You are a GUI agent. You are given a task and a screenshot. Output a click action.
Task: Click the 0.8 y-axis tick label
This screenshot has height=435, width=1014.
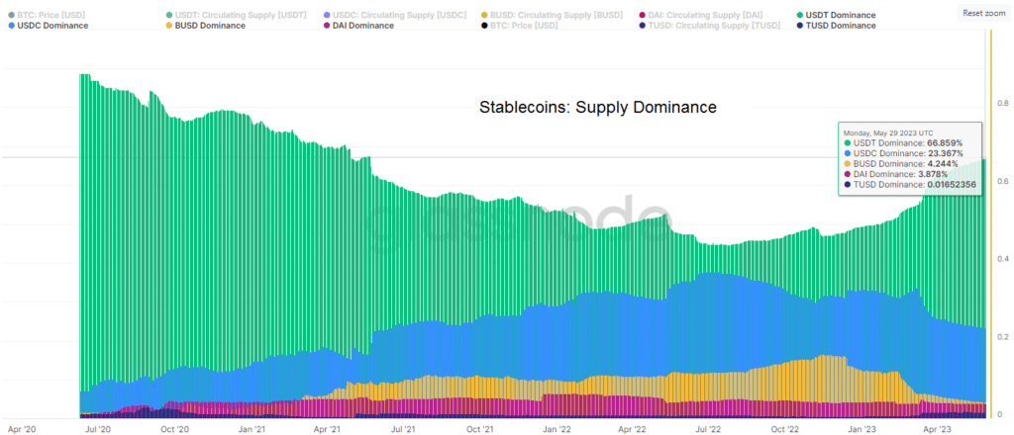point(1002,103)
